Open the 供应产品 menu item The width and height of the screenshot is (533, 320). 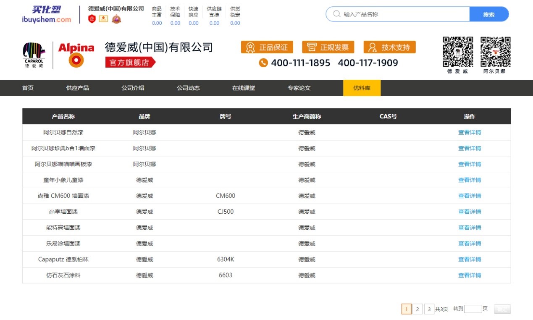click(77, 88)
